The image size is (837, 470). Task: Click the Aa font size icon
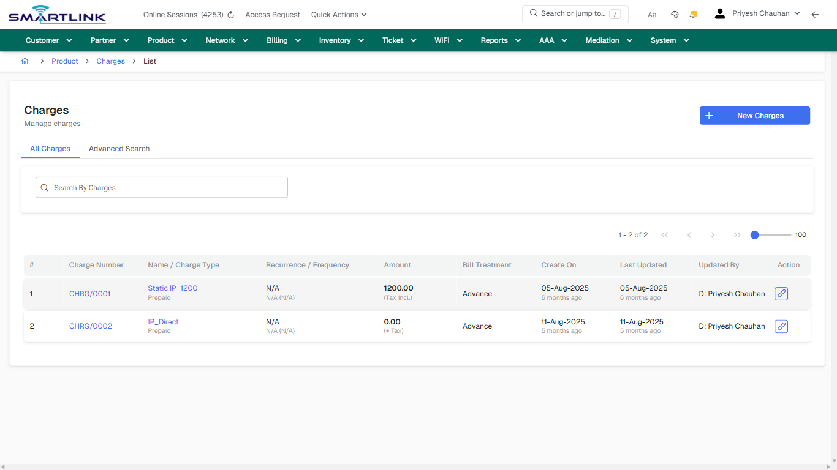(651, 14)
